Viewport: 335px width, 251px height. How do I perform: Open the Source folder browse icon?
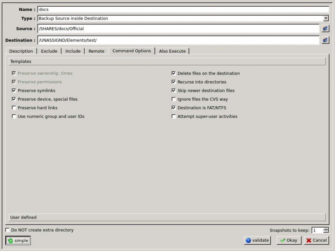click(325, 28)
